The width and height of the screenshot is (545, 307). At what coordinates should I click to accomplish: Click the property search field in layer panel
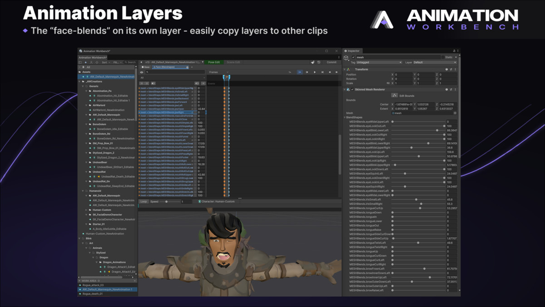[x=175, y=72]
